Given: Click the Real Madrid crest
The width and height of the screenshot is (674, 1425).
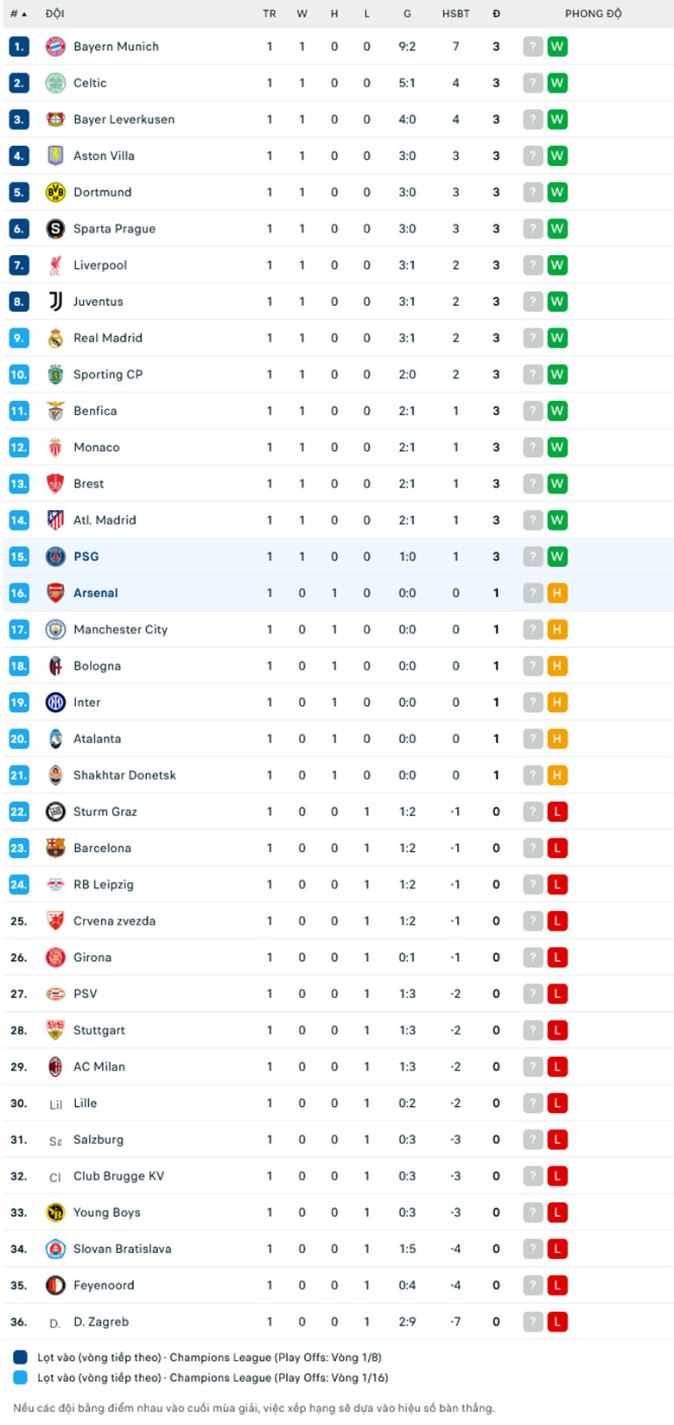Looking at the screenshot, I should [55, 338].
